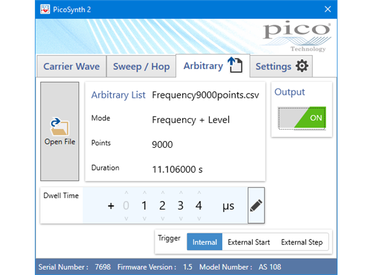Click the pencil edit icon for Dwell Time
This screenshot has height=275, width=373.
[x=256, y=205]
